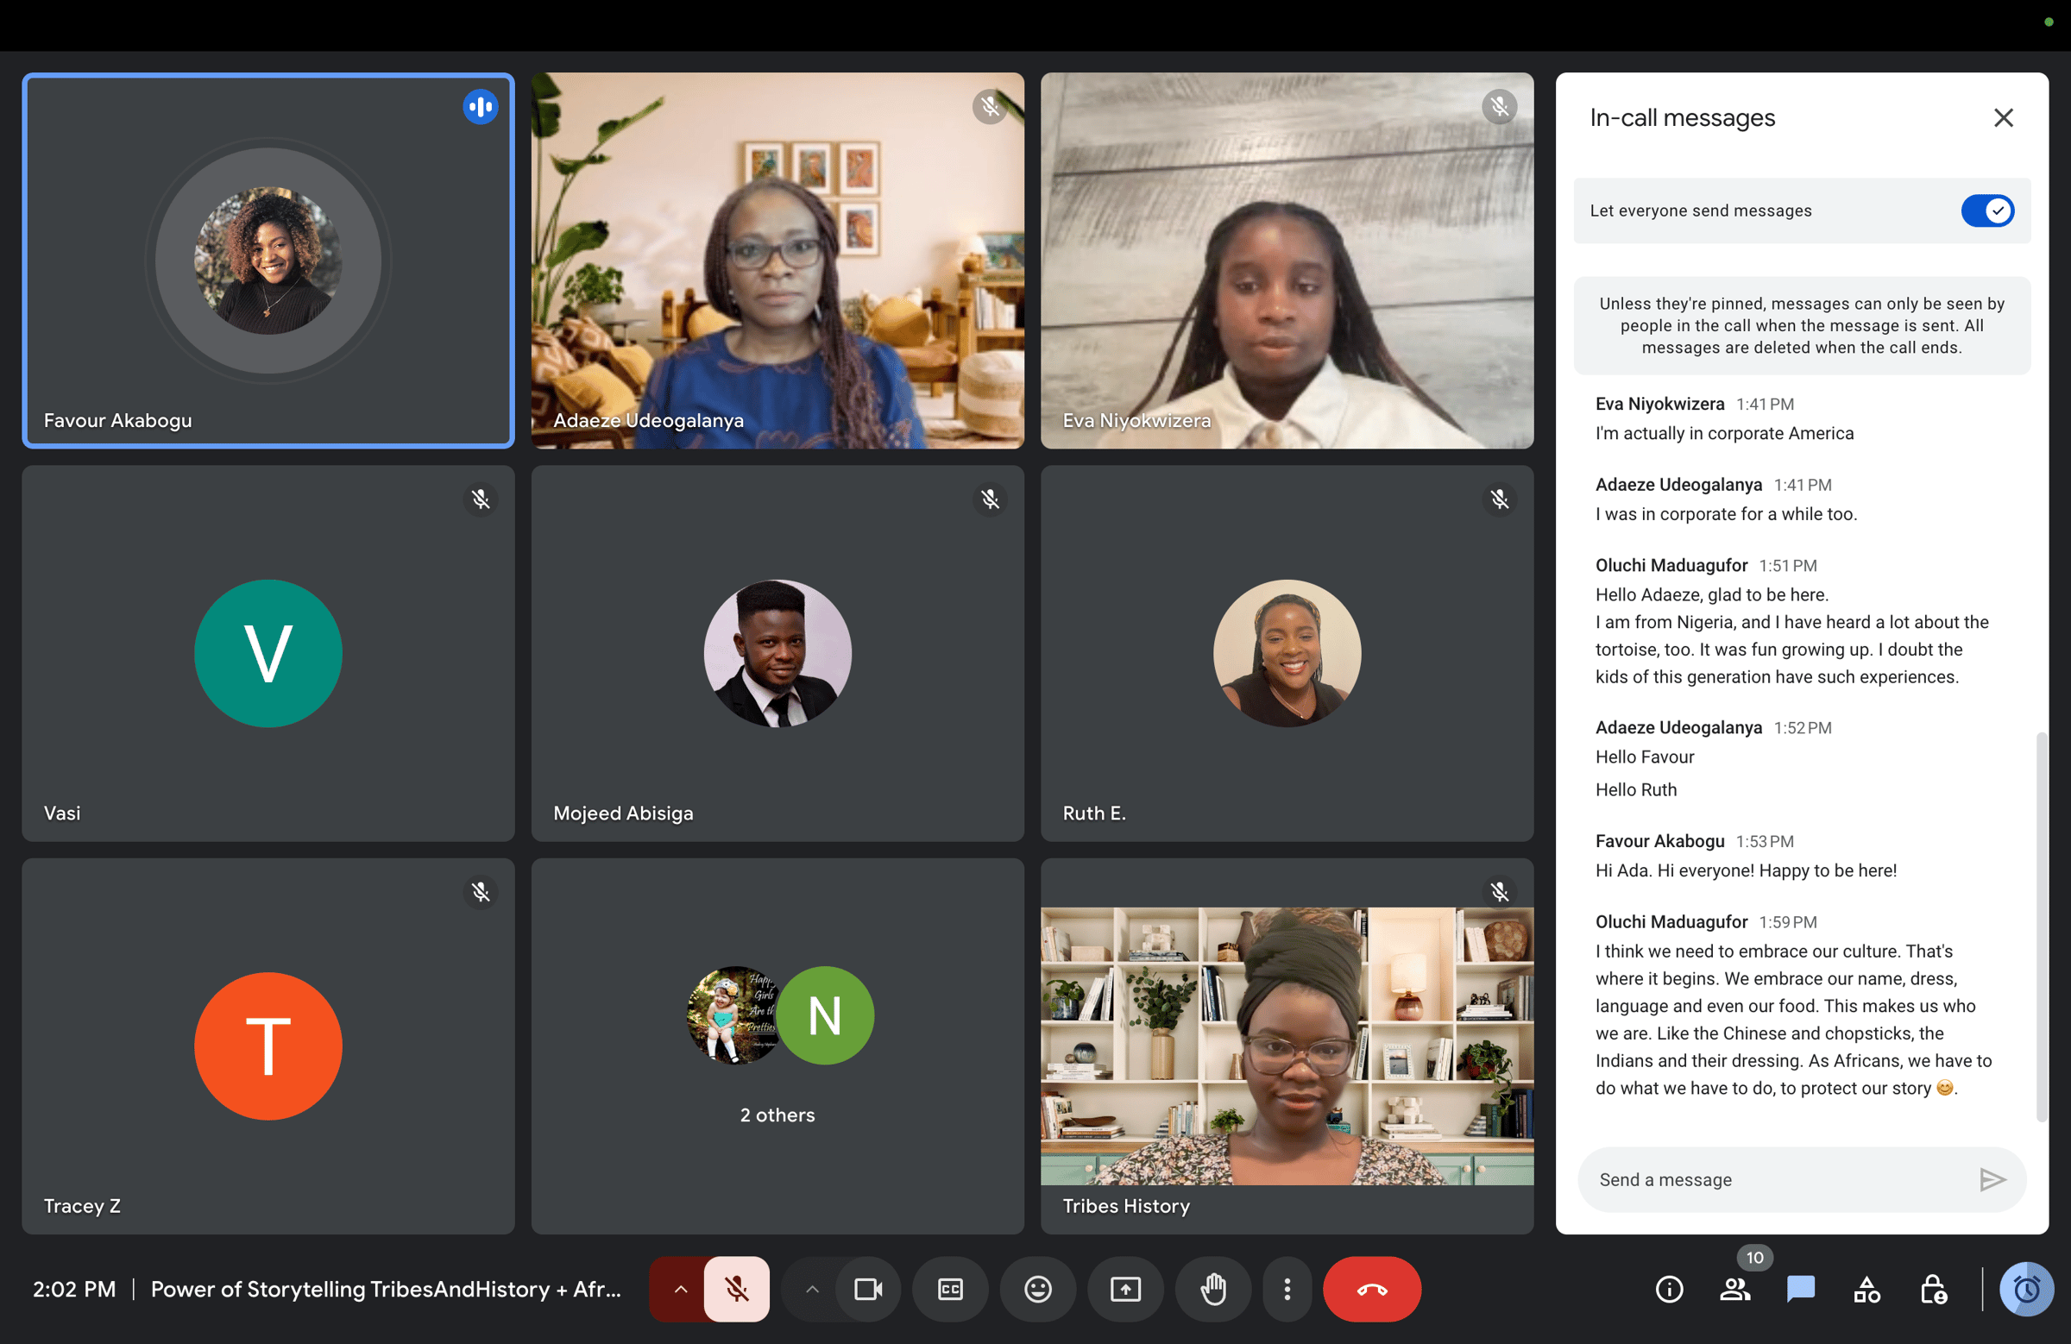This screenshot has height=1344, width=2071.
Task: Click the 'Hello Ruth' message
Action: [1636, 790]
